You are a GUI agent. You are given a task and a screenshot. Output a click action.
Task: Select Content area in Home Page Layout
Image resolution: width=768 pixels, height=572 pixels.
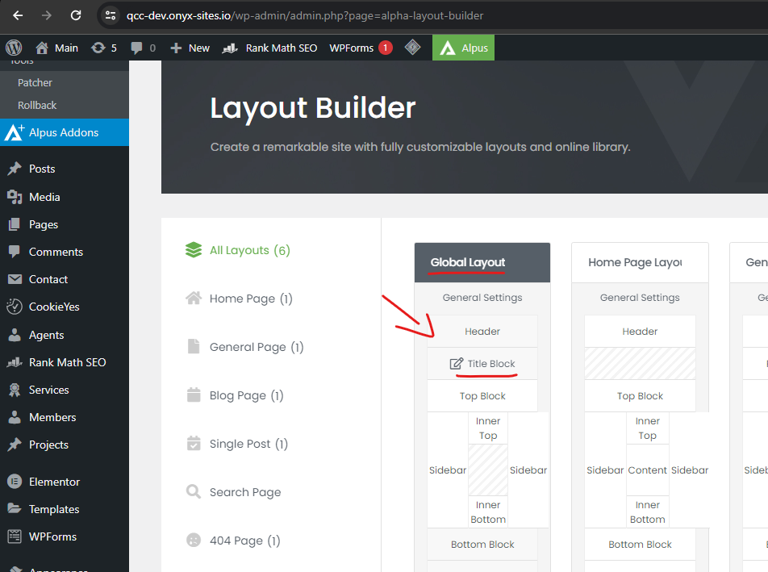pyautogui.click(x=648, y=470)
